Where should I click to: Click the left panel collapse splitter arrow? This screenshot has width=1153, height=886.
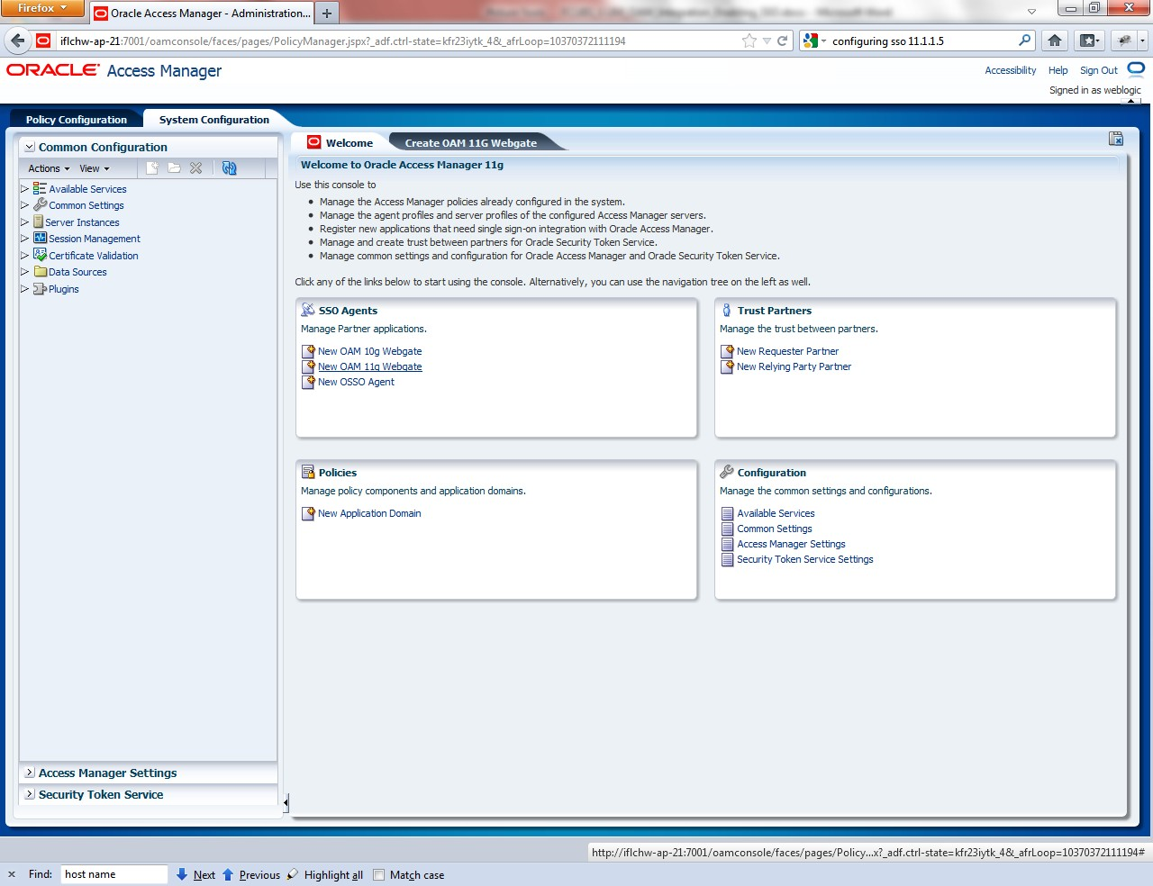coord(286,802)
